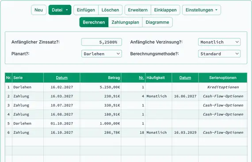252x162 pixels.
Task: Click amount cell 1.000,00€
Action: click(x=101, y=123)
